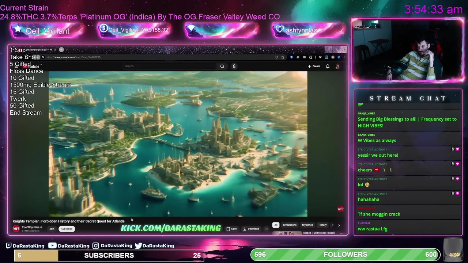Open the YouTube account avatar menu
468x263 pixels.
click(x=337, y=66)
